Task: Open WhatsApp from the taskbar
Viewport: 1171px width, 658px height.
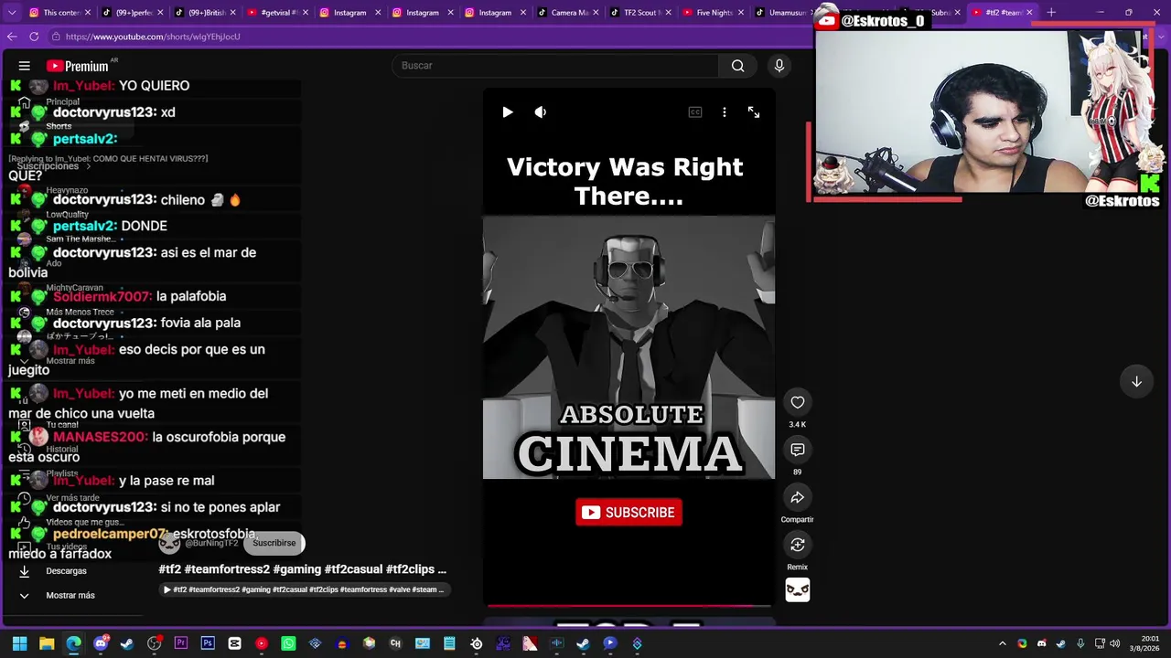Action: pyautogui.click(x=288, y=643)
